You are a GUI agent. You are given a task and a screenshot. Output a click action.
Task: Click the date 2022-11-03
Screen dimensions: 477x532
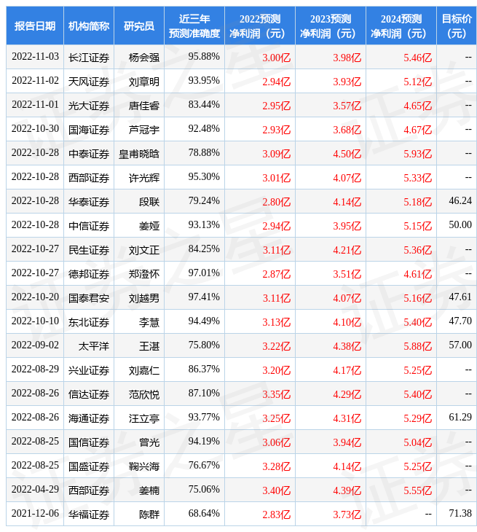35,56
